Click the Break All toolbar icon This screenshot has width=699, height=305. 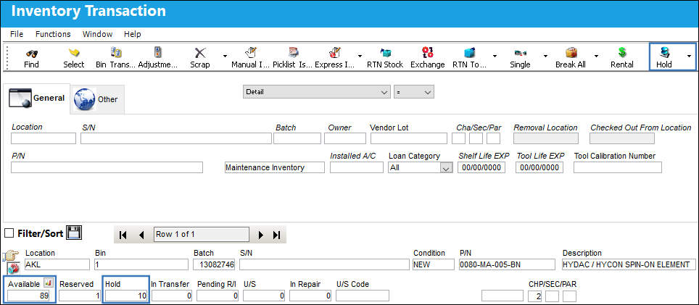[x=571, y=53]
